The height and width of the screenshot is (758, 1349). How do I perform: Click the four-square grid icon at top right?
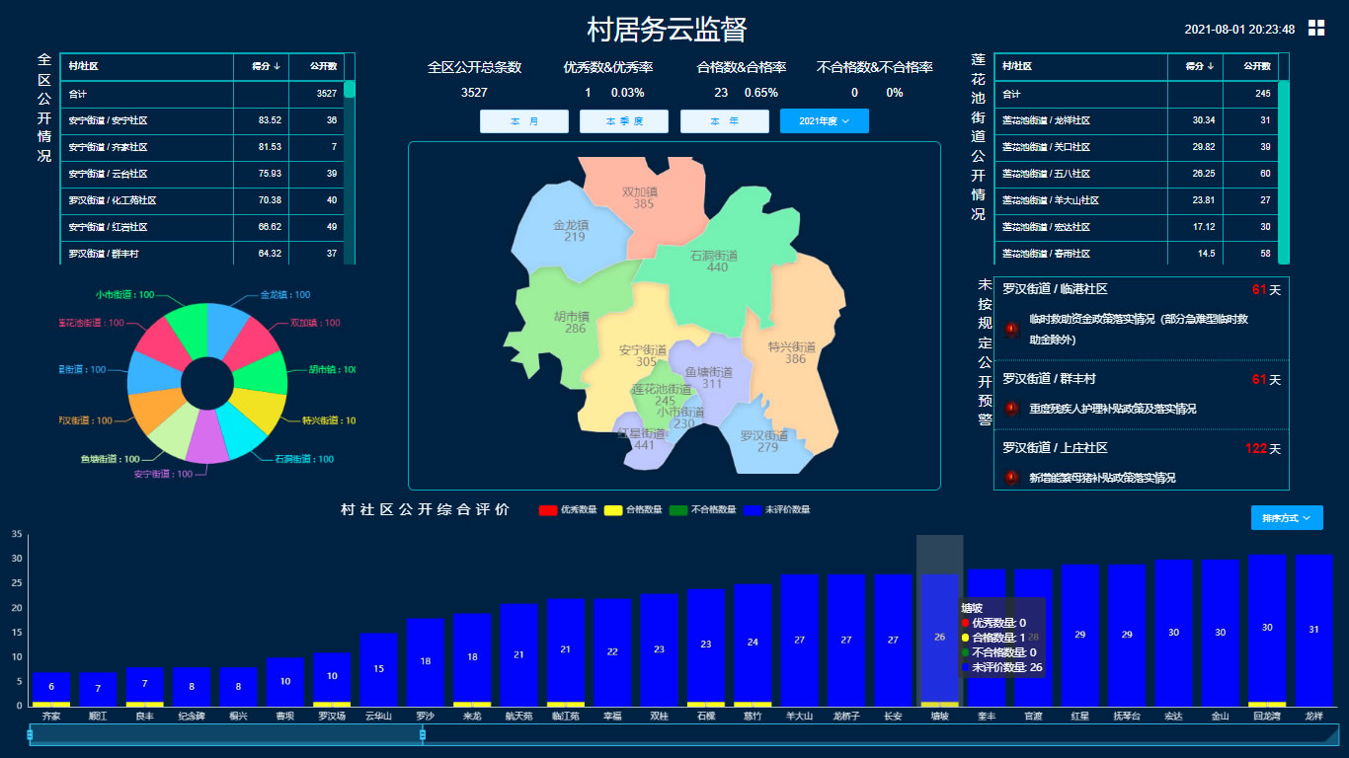point(1316,28)
